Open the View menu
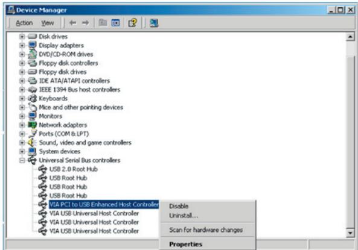The width and height of the screenshot is (358, 250). pyautogui.click(x=48, y=23)
